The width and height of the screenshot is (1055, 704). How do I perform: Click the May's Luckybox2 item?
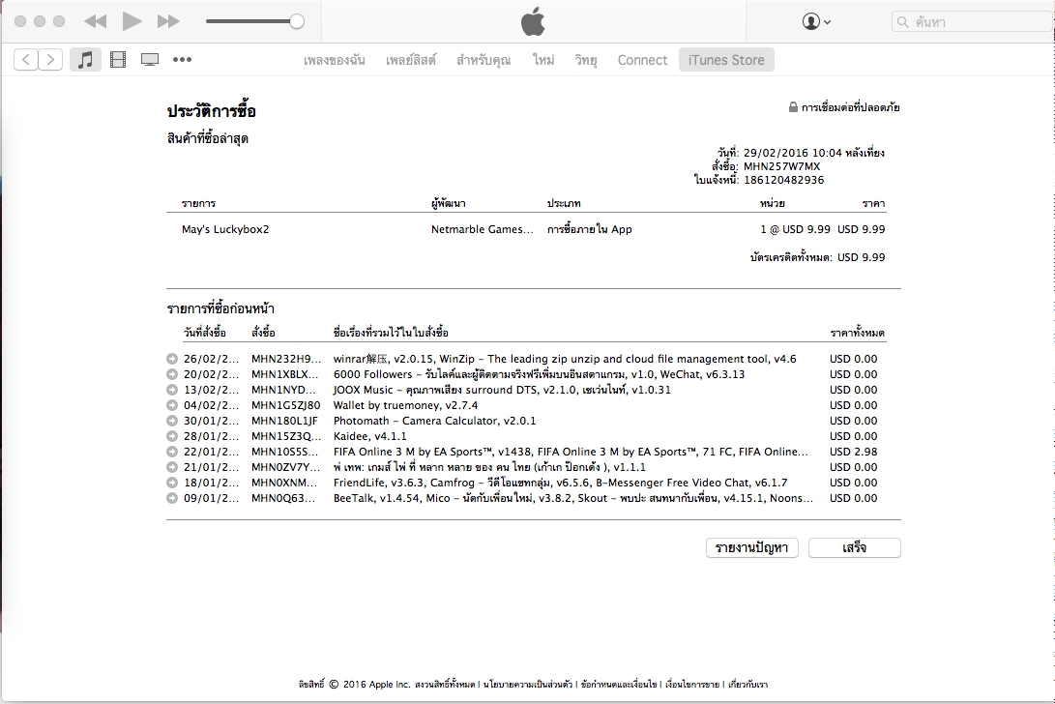click(x=225, y=229)
